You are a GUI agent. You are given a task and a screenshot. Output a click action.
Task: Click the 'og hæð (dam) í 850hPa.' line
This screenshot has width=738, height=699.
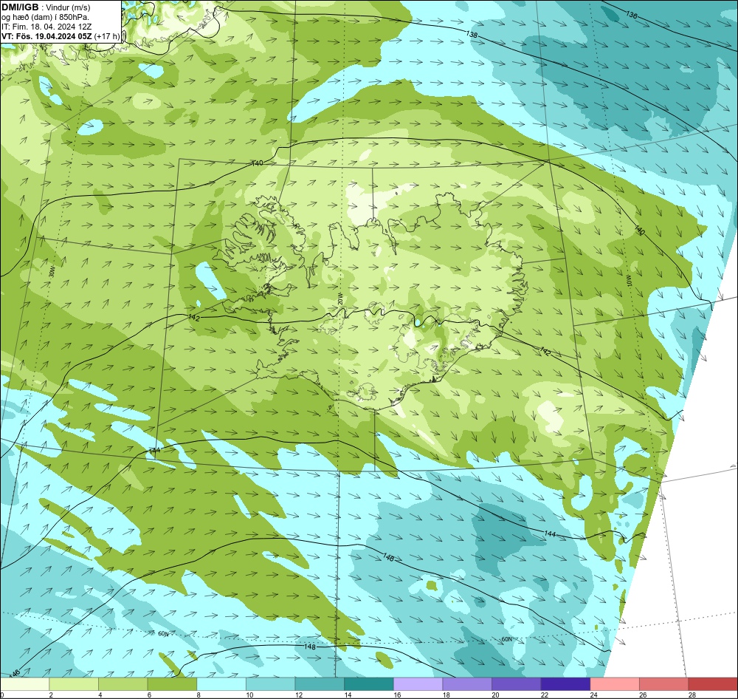click(x=45, y=17)
